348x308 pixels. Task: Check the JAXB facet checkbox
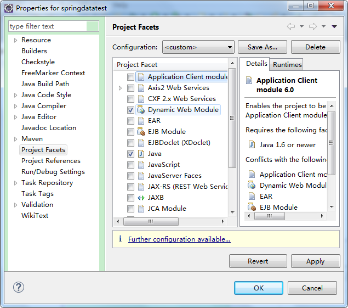130,198
